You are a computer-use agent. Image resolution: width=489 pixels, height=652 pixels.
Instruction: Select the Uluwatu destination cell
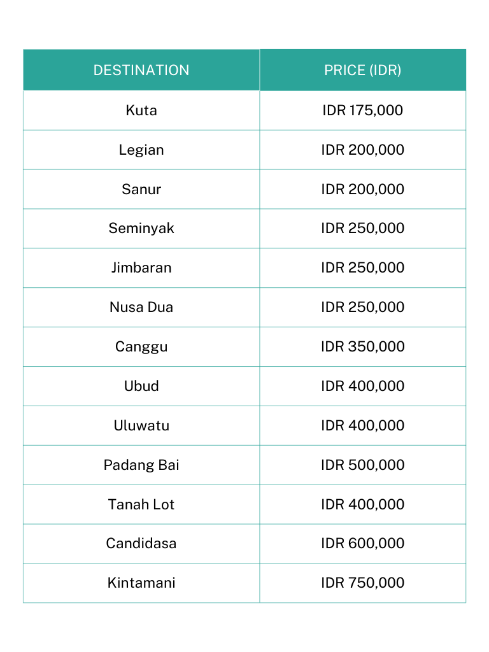click(x=141, y=425)
